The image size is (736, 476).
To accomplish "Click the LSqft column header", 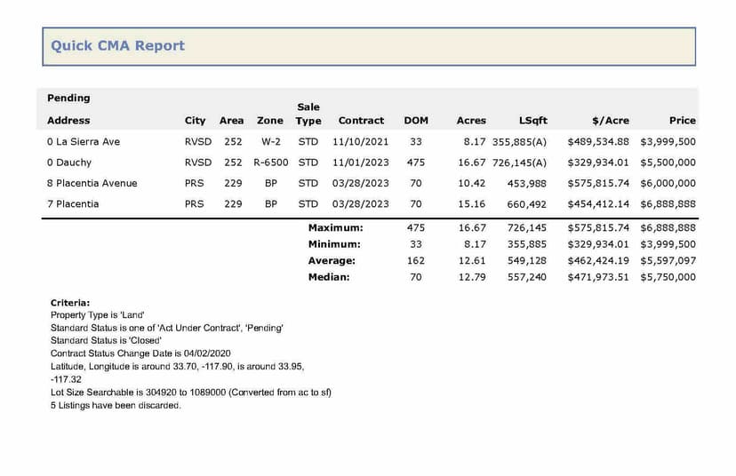I will click(532, 120).
